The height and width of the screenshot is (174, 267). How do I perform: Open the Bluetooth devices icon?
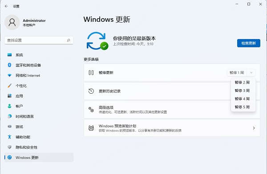9,65
